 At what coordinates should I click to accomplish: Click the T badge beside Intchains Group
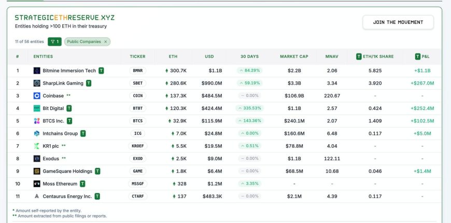[x=83, y=133]
